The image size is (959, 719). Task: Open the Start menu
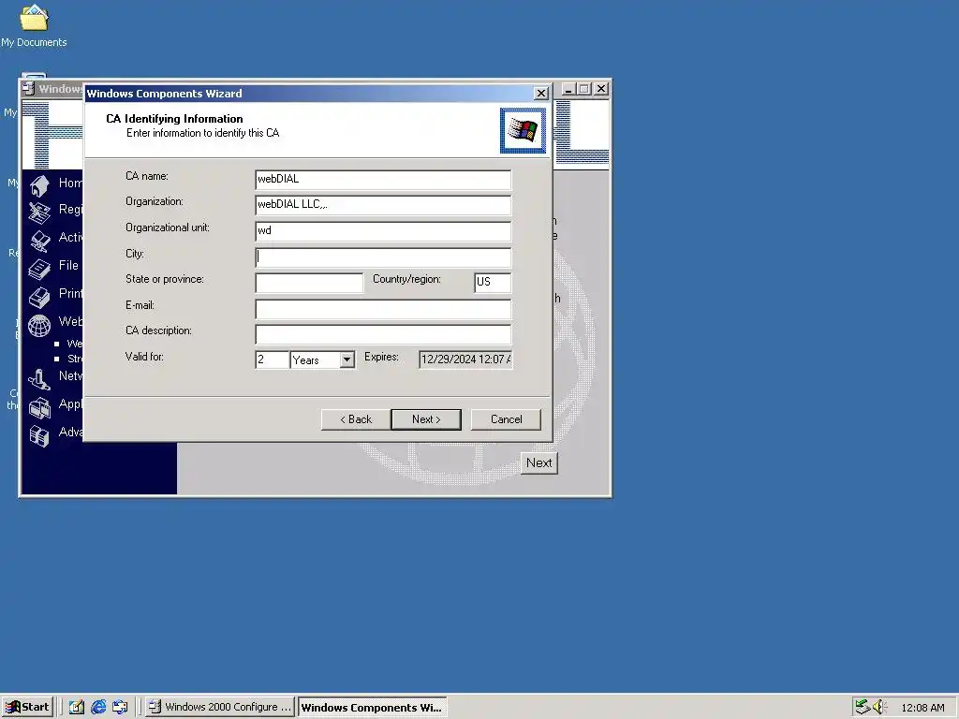(x=27, y=707)
